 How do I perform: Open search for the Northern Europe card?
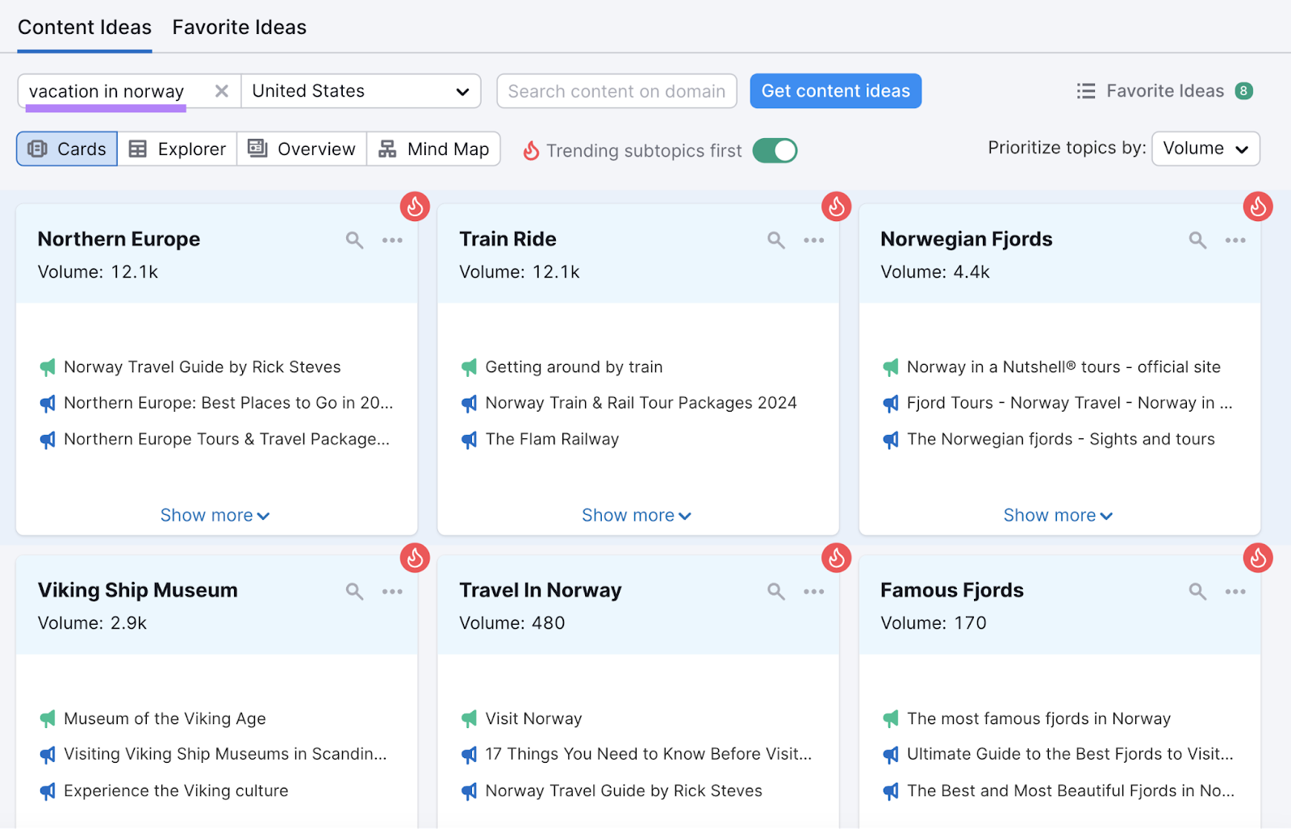354,240
